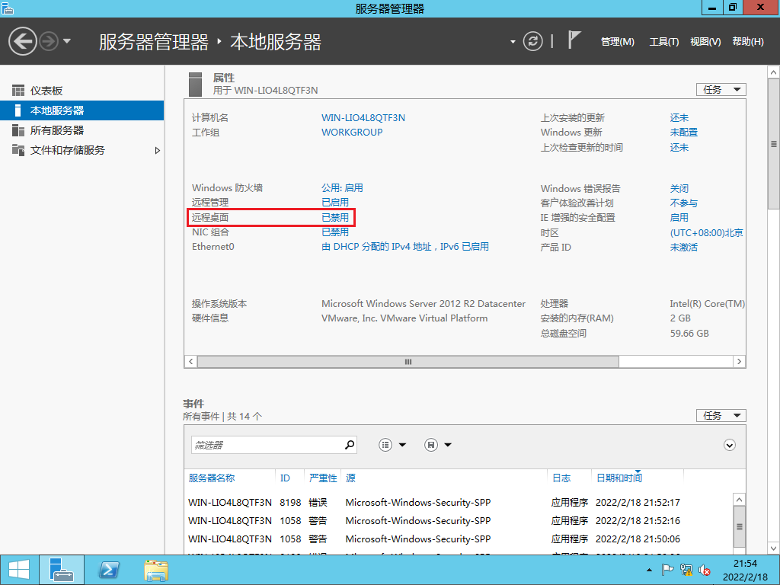This screenshot has width=780, height=585.
Task: Click 客户体验改善计划 不参与 link
Action: point(683,203)
